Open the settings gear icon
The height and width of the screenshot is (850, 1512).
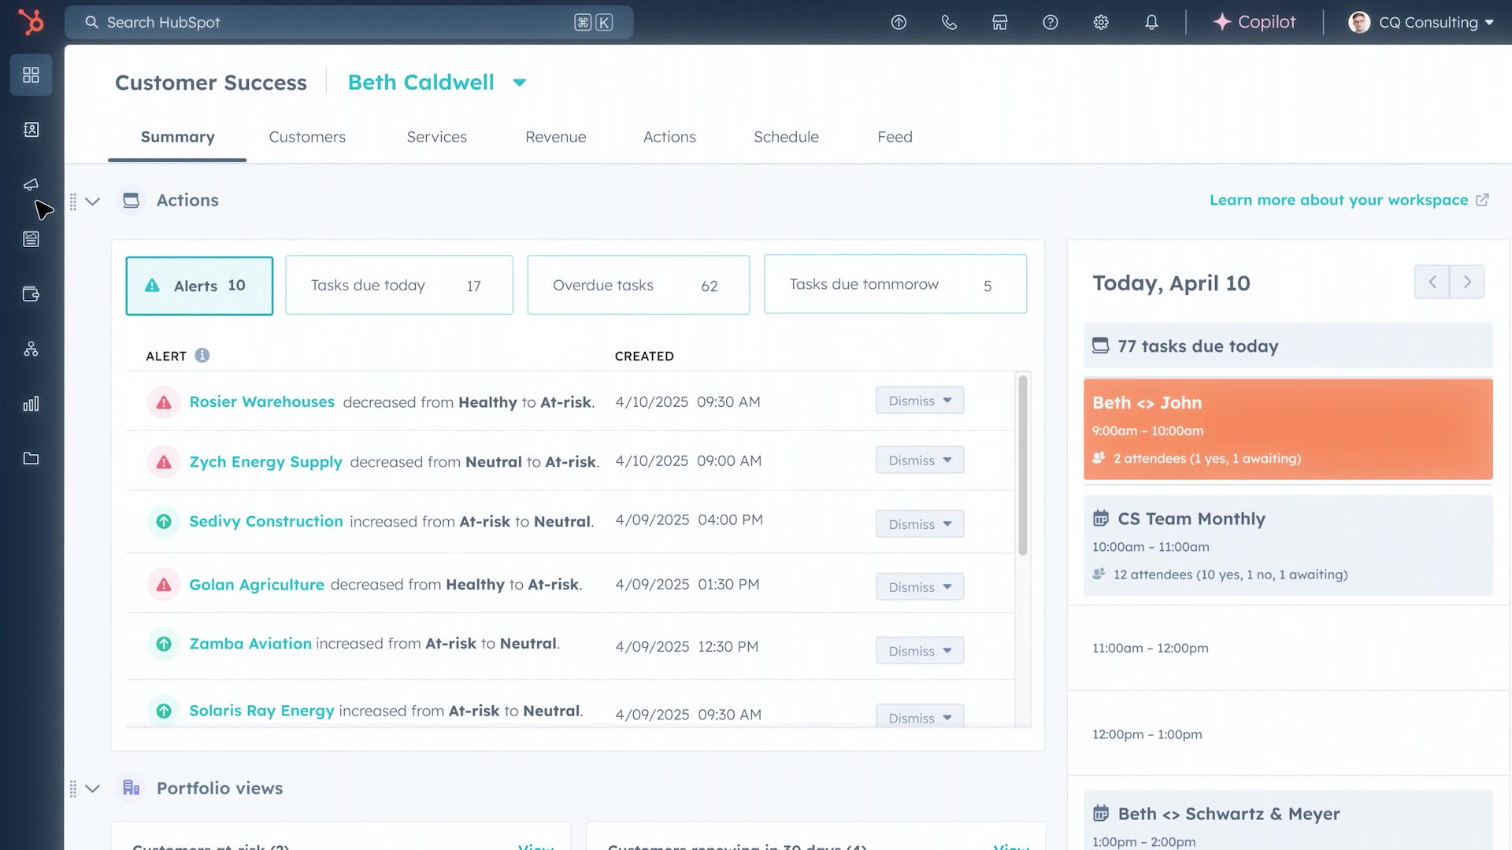[1101, 22]
